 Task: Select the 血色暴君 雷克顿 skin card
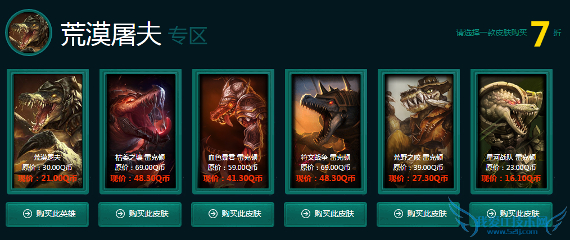pos(233,131)
